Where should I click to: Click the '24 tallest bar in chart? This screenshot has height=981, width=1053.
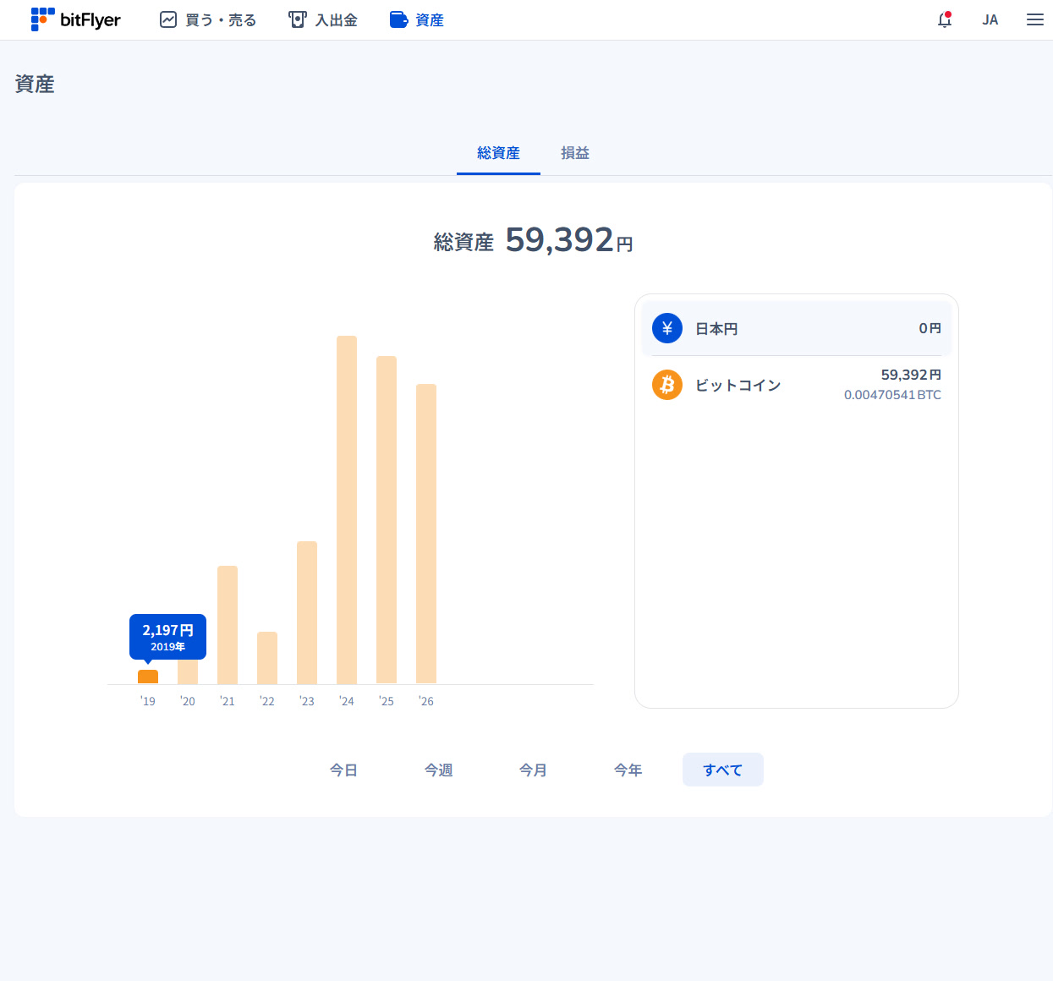[347, 510]
